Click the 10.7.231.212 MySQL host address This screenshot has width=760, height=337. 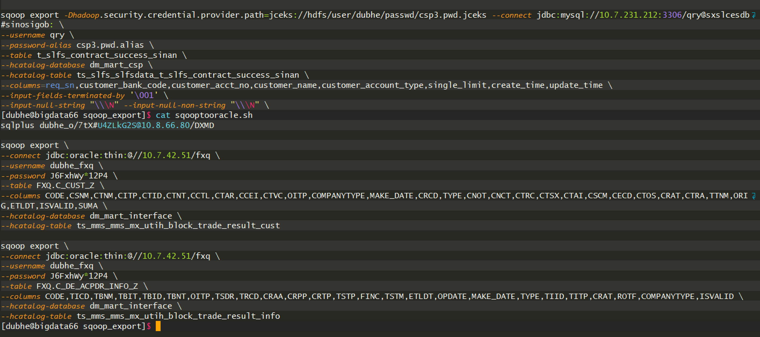point(628,15)
